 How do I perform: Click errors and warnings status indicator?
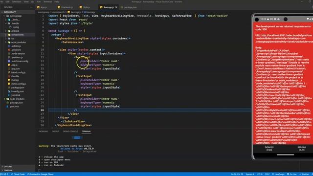point(4,174)
